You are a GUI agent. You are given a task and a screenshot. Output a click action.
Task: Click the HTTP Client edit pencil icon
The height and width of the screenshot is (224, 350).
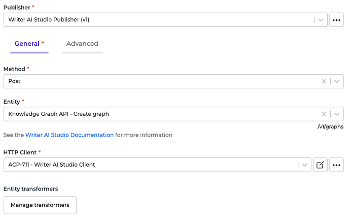(320, 165)
